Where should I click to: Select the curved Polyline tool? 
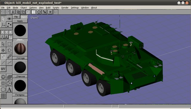9,63
